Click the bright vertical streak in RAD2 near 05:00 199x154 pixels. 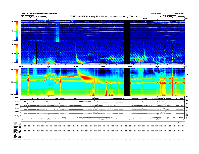pos(57,34)
